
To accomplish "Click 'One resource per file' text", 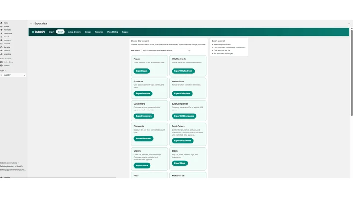I will coord(222,50).
